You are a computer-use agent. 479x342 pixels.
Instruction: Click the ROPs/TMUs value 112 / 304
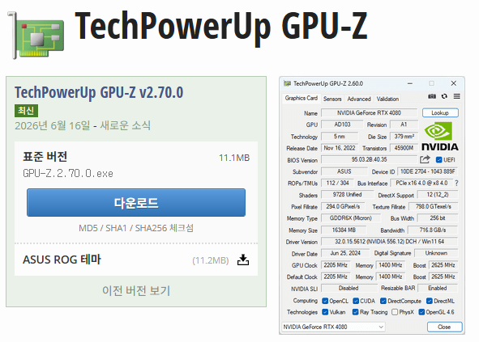(x=337, y=183)
